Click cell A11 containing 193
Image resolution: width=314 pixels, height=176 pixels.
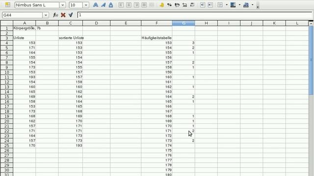click(25, 77)
